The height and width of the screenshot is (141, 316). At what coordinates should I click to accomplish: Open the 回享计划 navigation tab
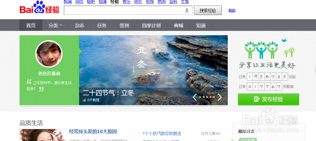click(151, 25)
